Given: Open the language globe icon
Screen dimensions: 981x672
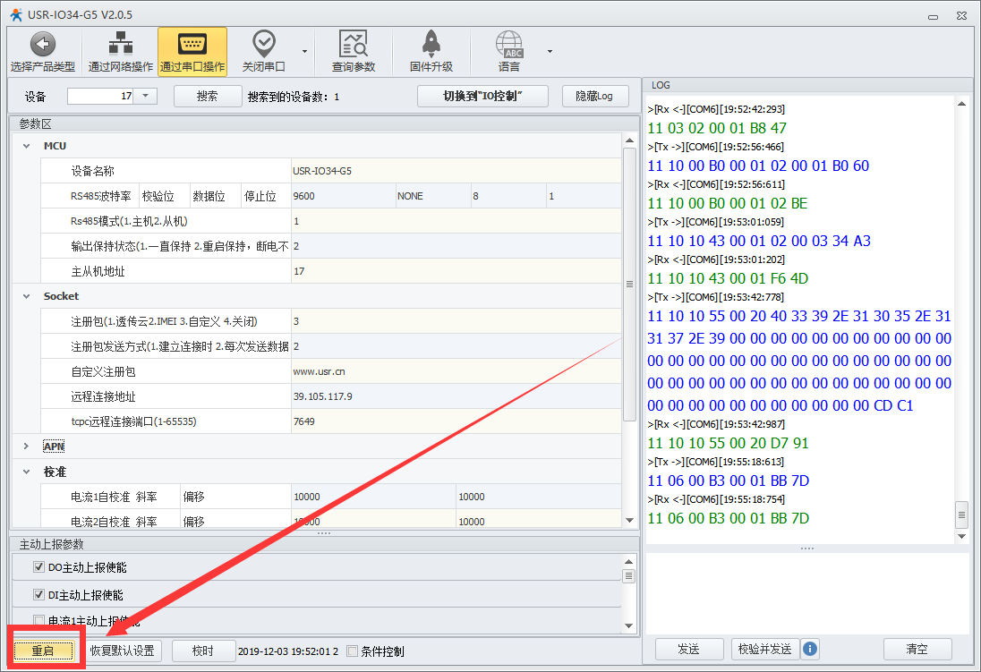Looking at the screenshot, I should [x=509, y=44].
